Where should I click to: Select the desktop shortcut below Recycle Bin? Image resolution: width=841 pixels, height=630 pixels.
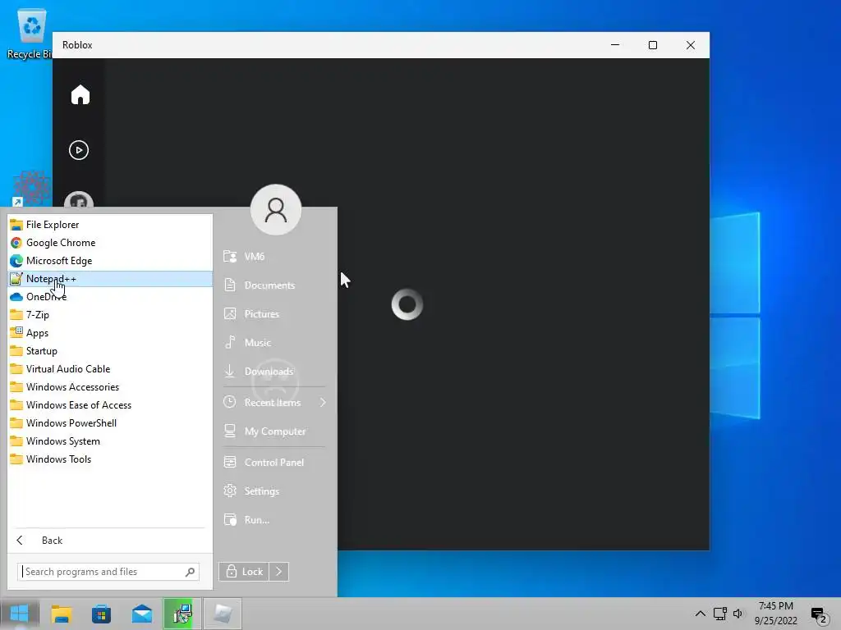[32, 189]
